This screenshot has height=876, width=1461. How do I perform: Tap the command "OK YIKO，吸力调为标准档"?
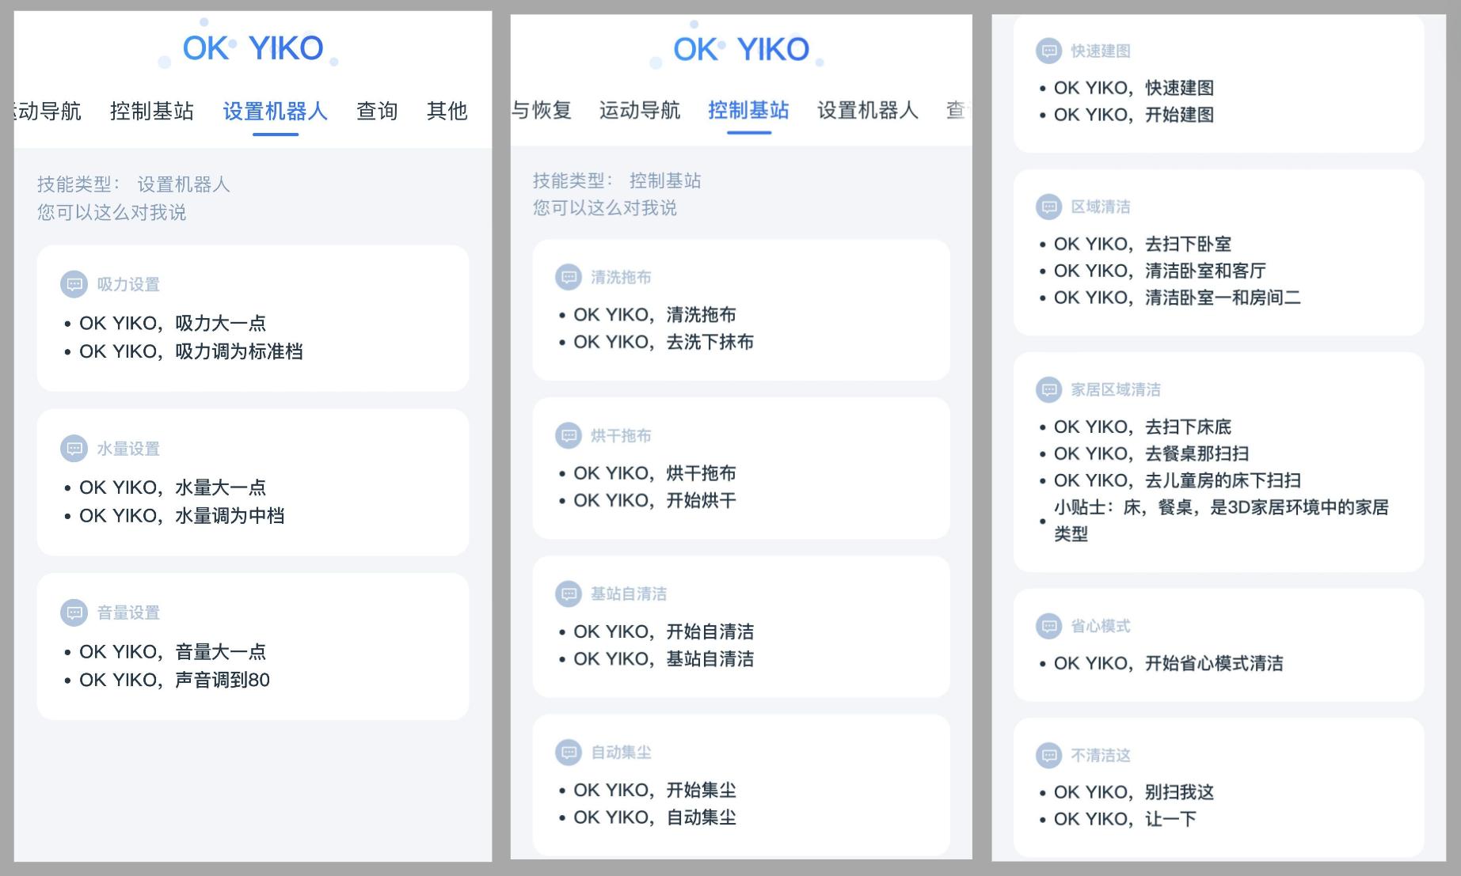[x=191, y=351]
